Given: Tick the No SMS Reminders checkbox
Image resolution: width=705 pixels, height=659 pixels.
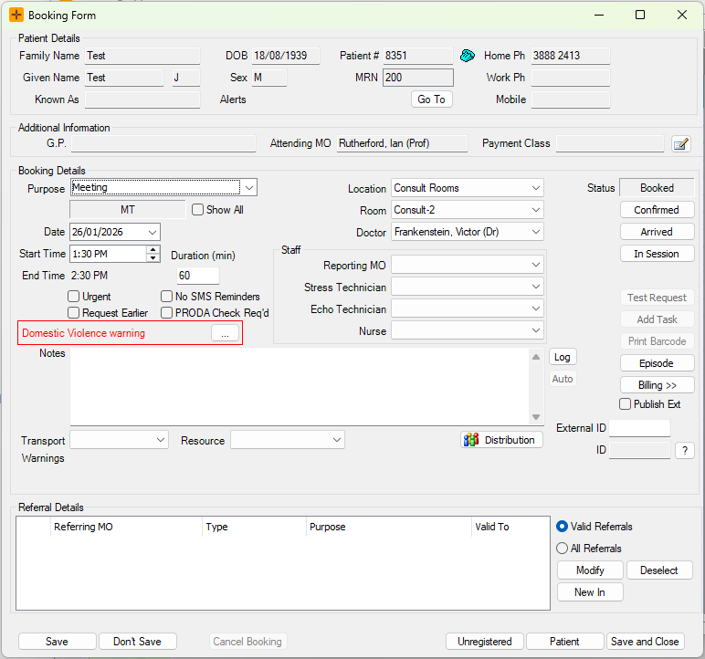Looking at the screenshot, I should [x=167, y=297].
